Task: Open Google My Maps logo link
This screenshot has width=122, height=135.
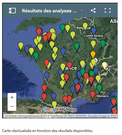Action: click(60, 110)
